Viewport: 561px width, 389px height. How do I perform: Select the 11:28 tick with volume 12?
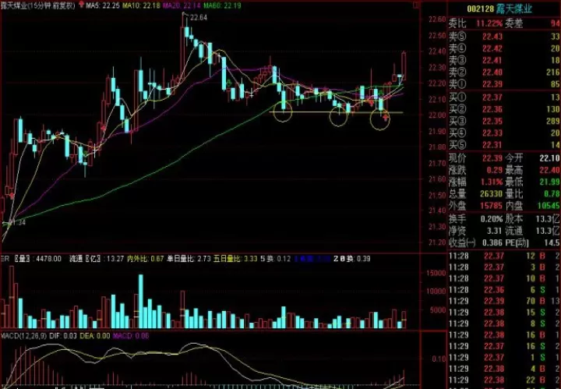[x=504, y=256]
